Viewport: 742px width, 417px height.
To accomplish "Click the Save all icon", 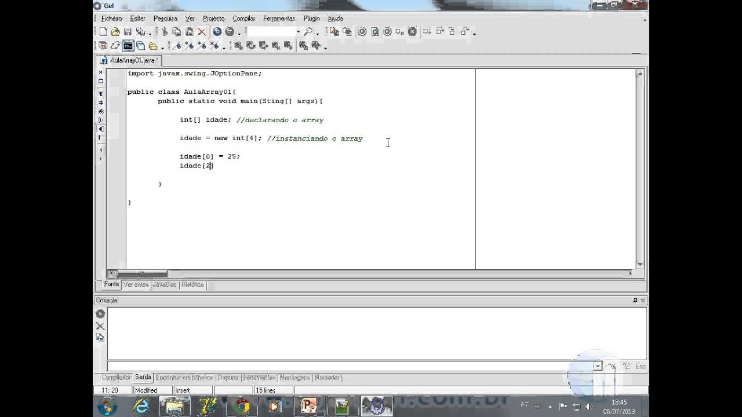I will coord(140,32).
